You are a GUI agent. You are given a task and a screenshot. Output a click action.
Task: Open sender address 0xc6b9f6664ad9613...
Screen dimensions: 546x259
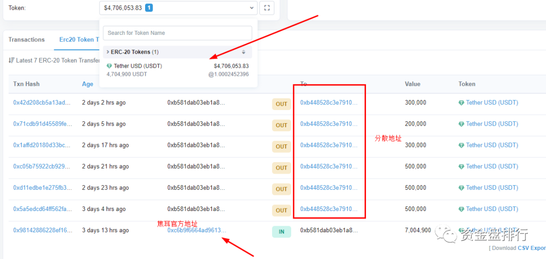pos(197,230)
